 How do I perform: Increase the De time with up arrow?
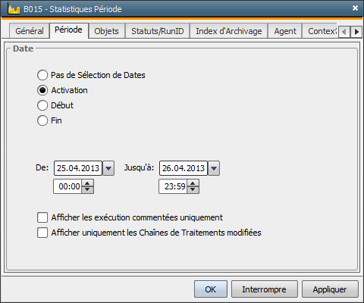(87, 183)
